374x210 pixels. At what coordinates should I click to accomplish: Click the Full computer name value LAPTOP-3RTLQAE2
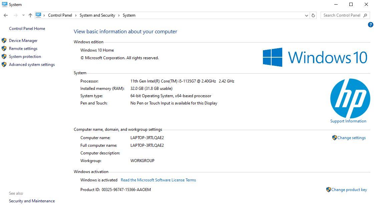coord(147,145)
